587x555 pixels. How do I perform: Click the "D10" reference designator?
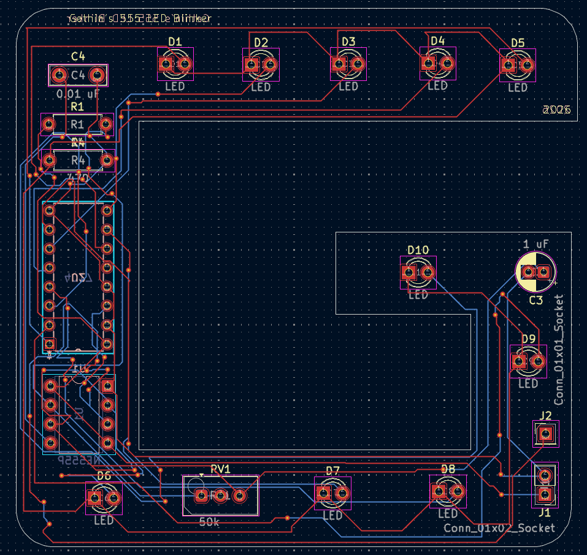pos(418,250)
